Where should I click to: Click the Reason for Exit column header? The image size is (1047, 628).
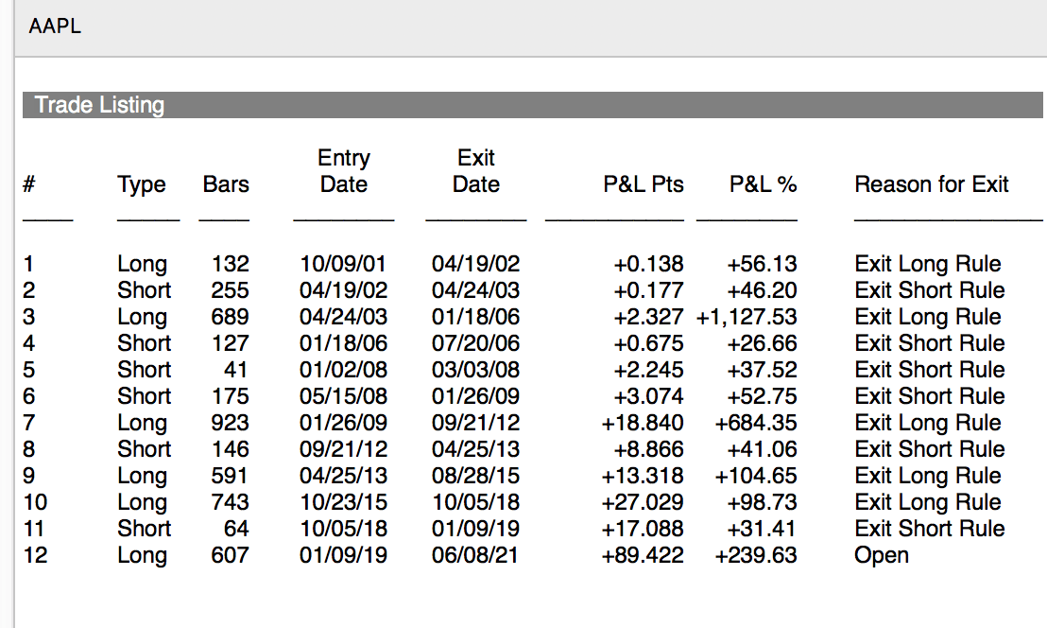(932, 184)
